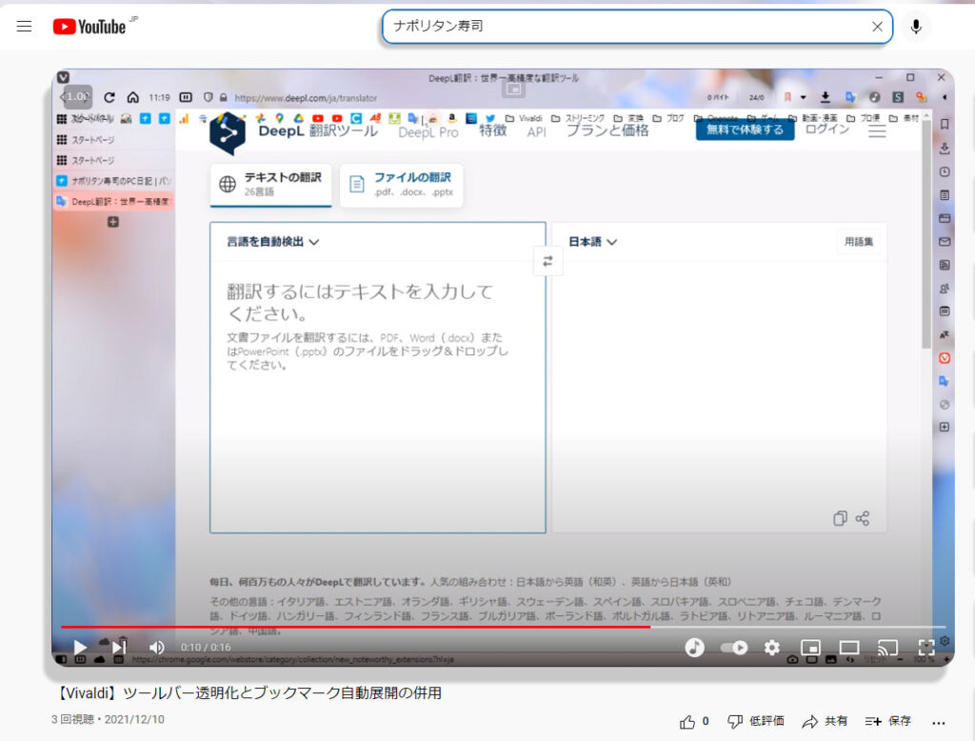Viewport: 975px width, 741px height.
Task: Open the more actions three-dot menu
Action: pyautogui.click(x=938, y=722)
